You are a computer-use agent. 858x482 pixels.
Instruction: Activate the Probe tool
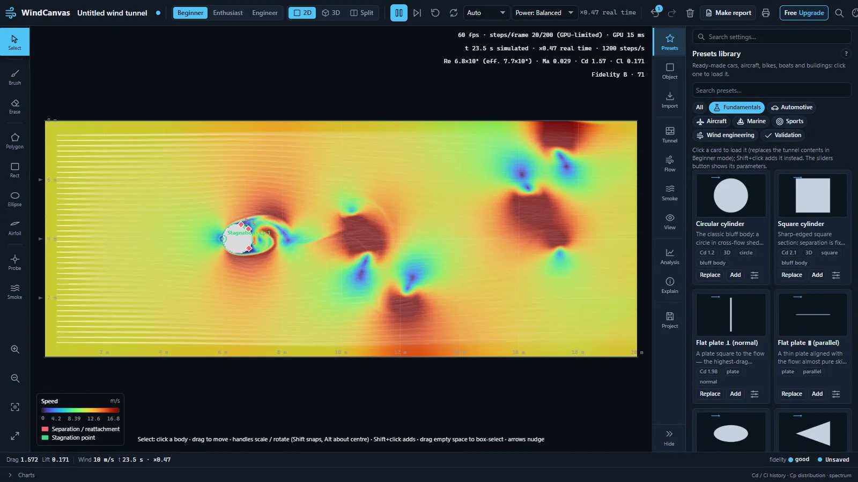(15, 262)
